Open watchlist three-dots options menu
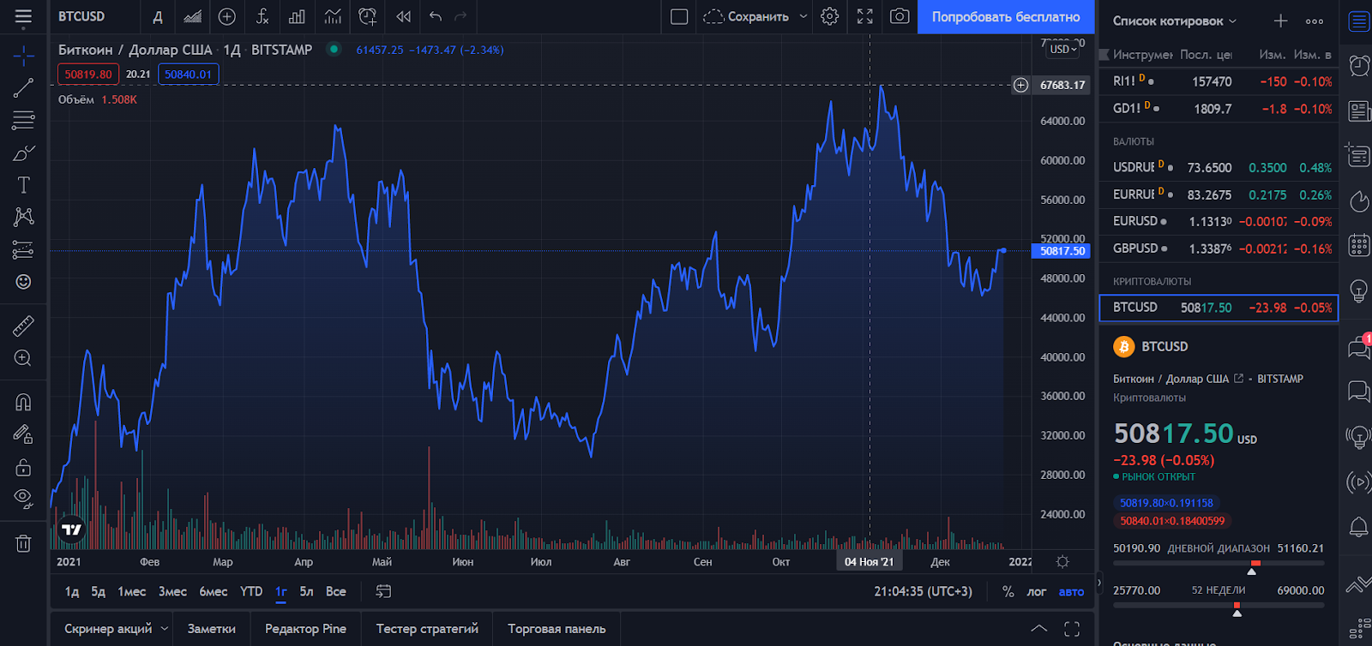The width and height of the screenshot is (1372, 646). (1315, 21)
